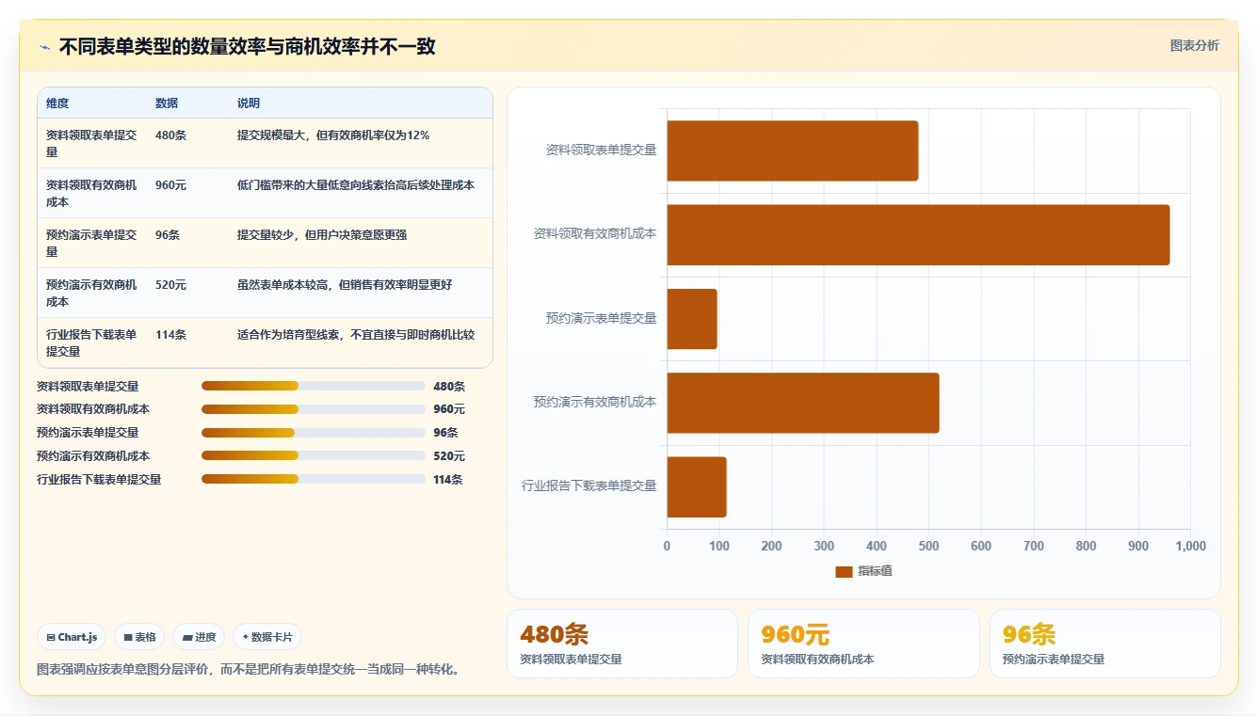Select the Chart.js tag chip
Image resolution: width=1258 pixels, height=716 pixels.
[x=72, y=637]
